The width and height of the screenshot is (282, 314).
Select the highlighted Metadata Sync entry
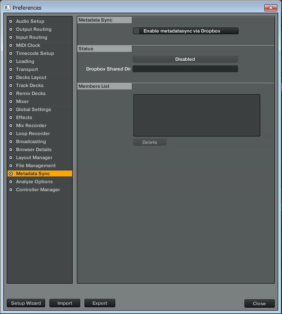(x=40, y=173)
